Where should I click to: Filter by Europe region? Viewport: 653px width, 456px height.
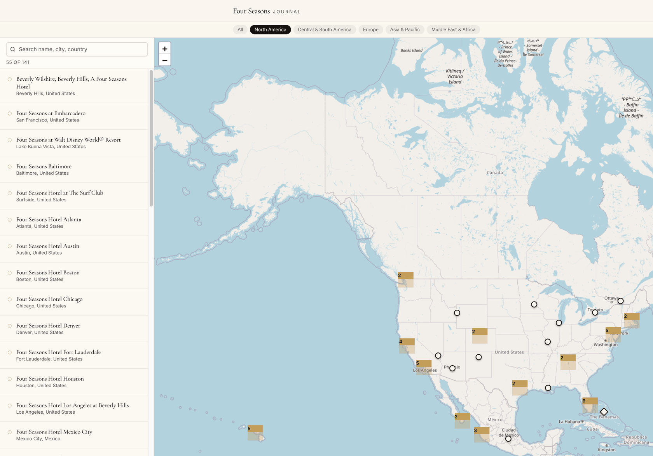pyautogui.click(x=371, y=29)
